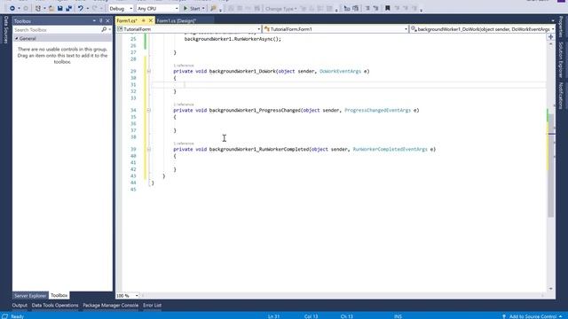Open the Data Sources side tab
The height and width of the screenshot is (319, 568).
point(6,29)
